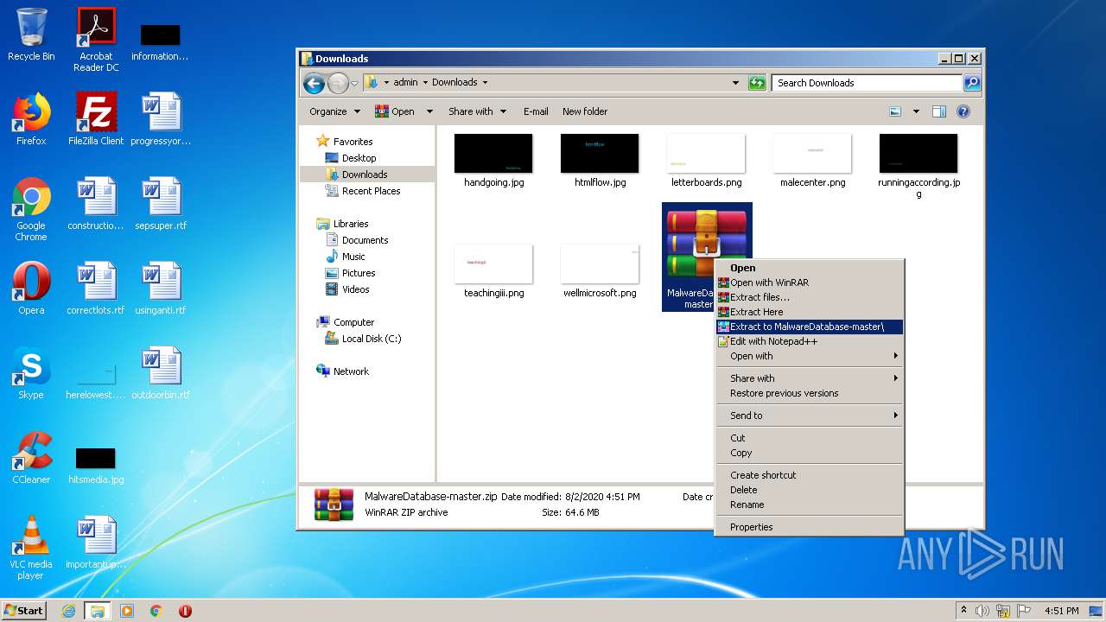Open VLC media player shortcut

pyautogui.click(x=31, y=548)
